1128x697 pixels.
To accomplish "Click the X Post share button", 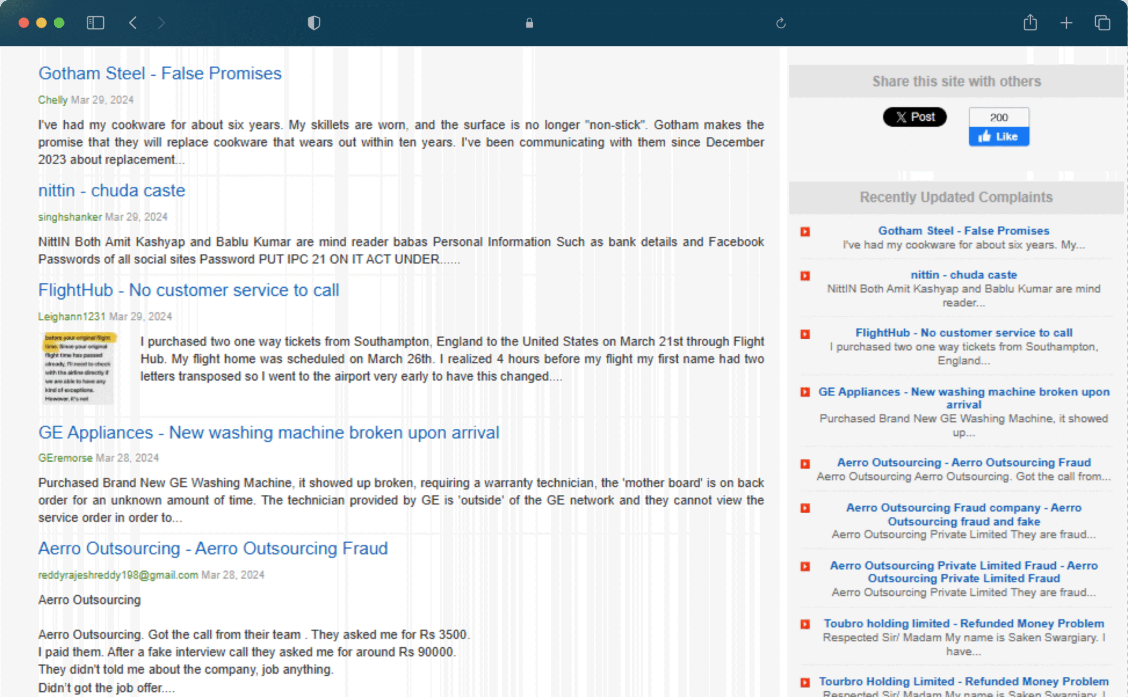I will pos(915,117).
